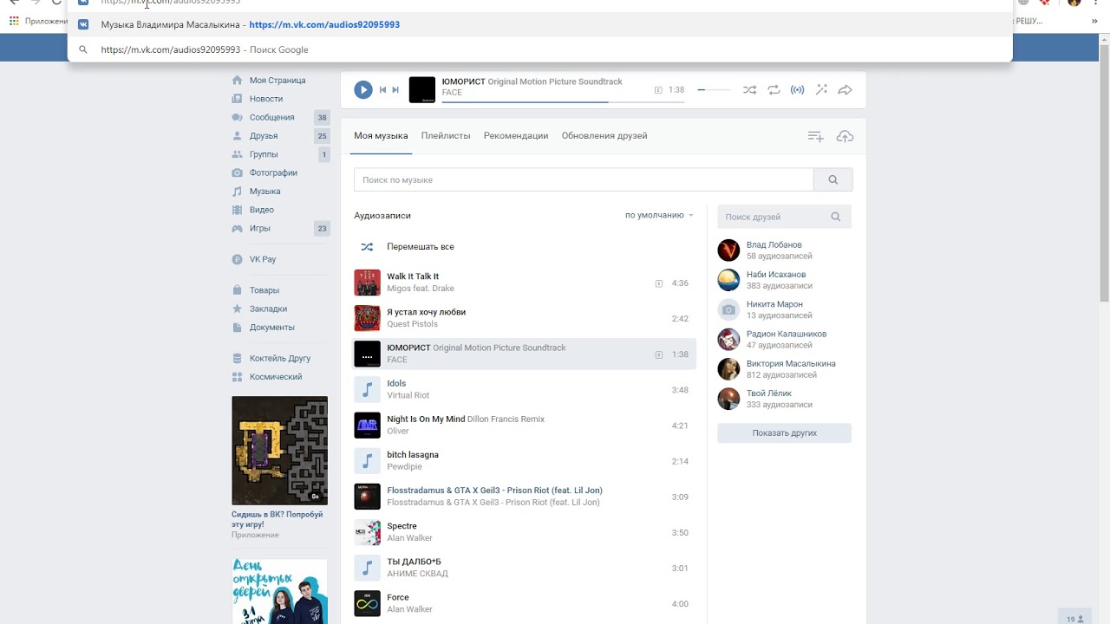Screen dimensions: 1110x624
Task: Open Игры gamepad icon in sidebar
Action: 237,229
